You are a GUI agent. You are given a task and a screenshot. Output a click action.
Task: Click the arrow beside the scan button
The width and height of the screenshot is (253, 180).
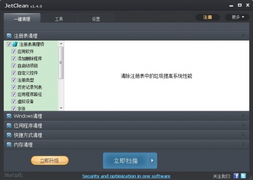point(152,161)
